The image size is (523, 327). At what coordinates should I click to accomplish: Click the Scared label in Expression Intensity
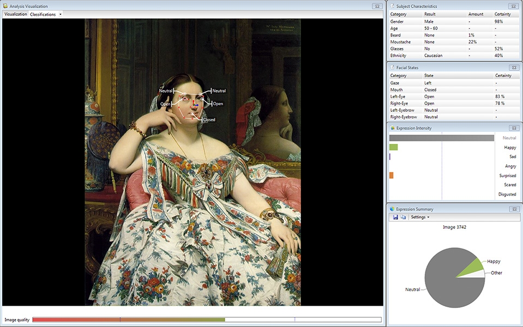coord(510,185)
